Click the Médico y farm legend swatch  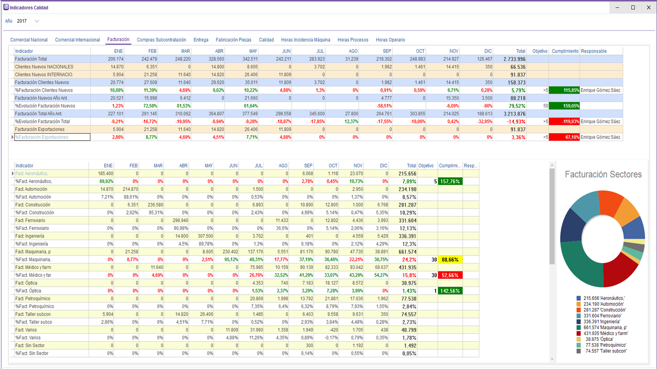click(579, 334)
